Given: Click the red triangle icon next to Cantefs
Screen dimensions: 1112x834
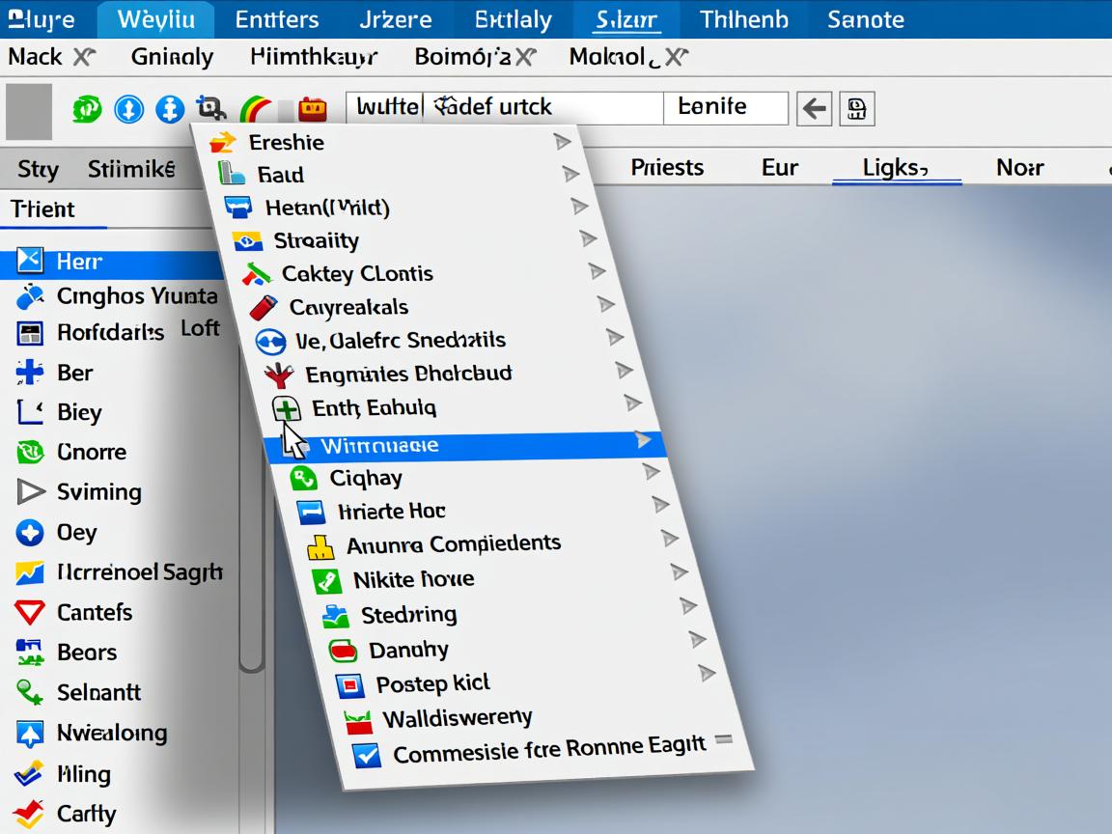Looking at the screenshot, I should tap(30, 612).
